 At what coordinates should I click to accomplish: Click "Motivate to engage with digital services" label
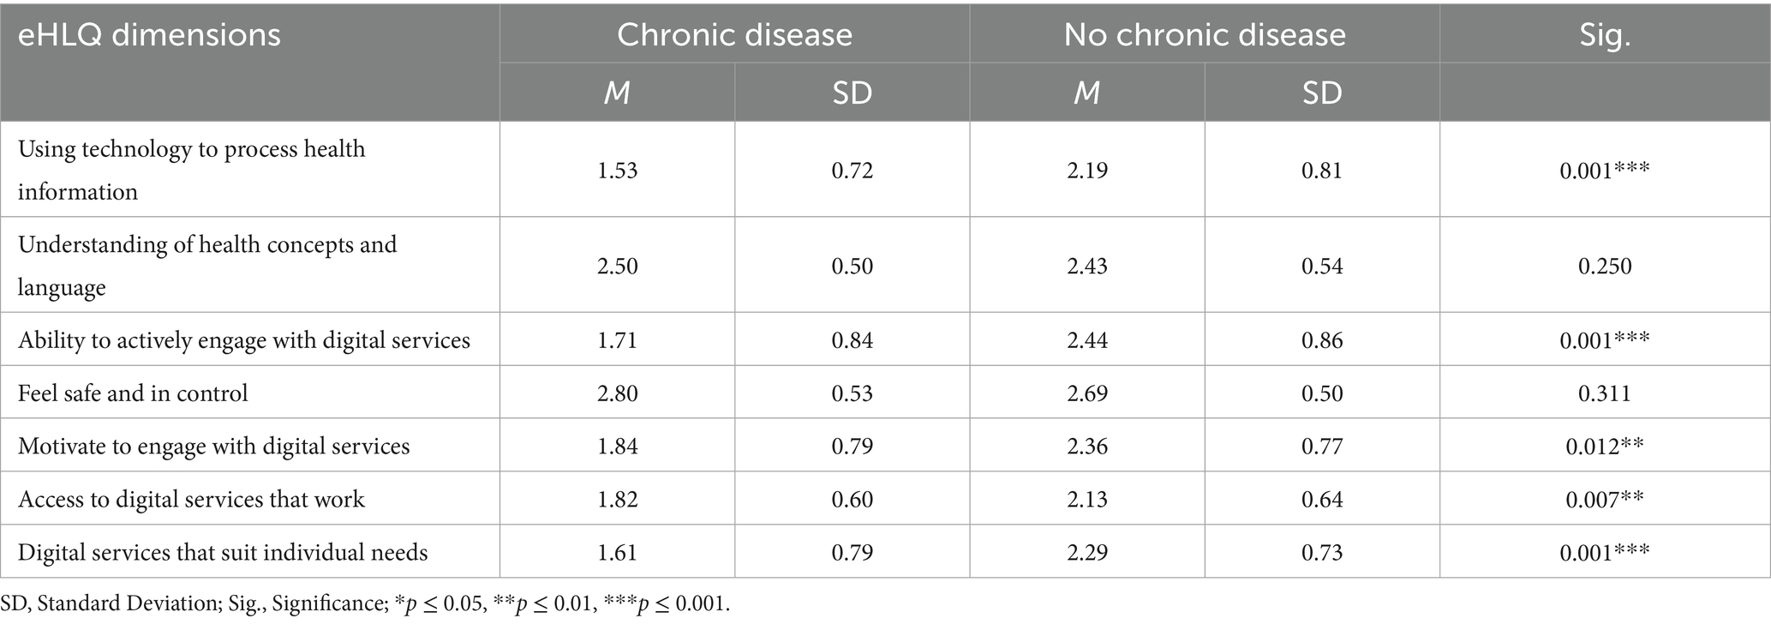pos(213,447)
